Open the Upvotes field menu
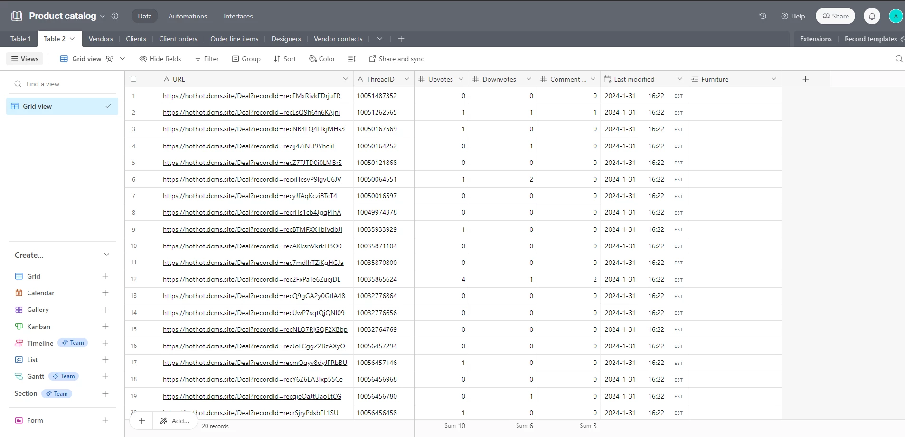Image resolution: width=905 pixels, height=437 pixels. point(461,79)
